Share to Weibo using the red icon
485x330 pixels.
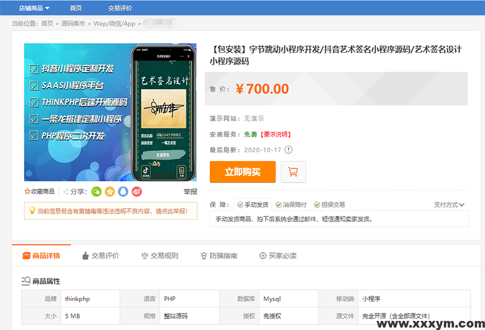pos(137,192)
